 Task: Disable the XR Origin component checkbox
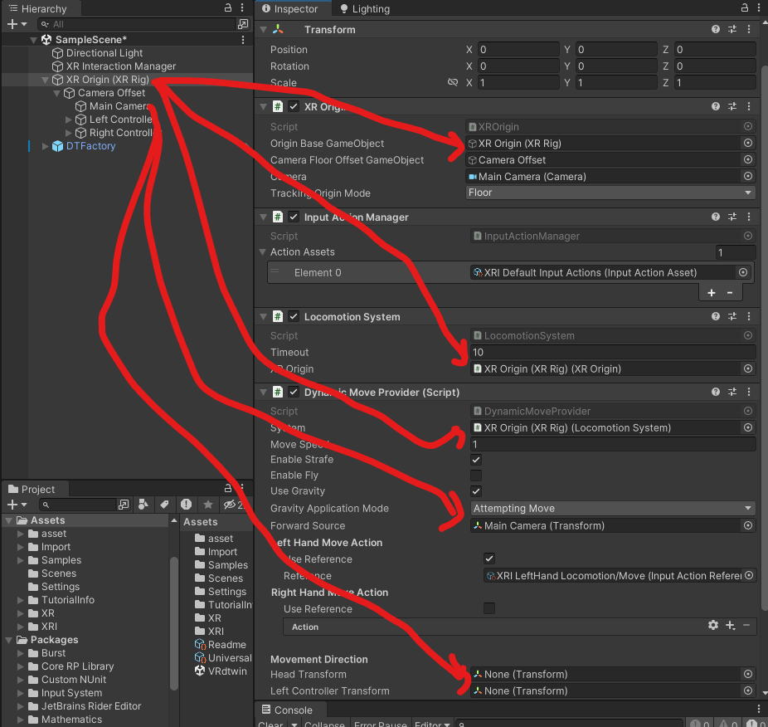294,106
